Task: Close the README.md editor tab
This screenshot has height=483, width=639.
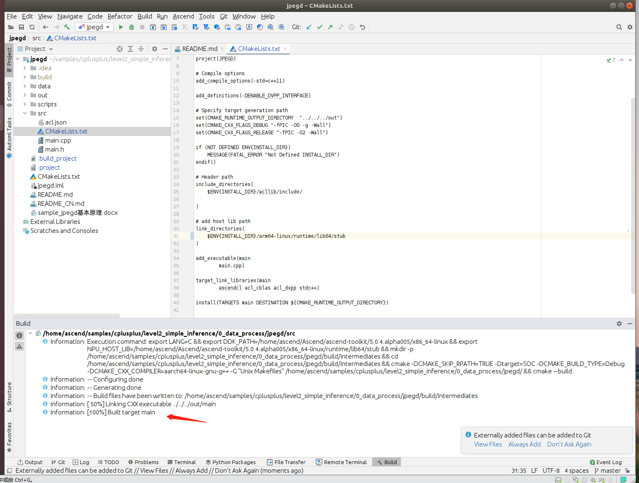Action: pyautogui.click(x=222, y=49)
